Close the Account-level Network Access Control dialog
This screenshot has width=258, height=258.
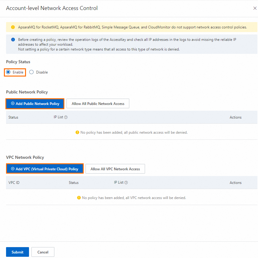point(255,8)
